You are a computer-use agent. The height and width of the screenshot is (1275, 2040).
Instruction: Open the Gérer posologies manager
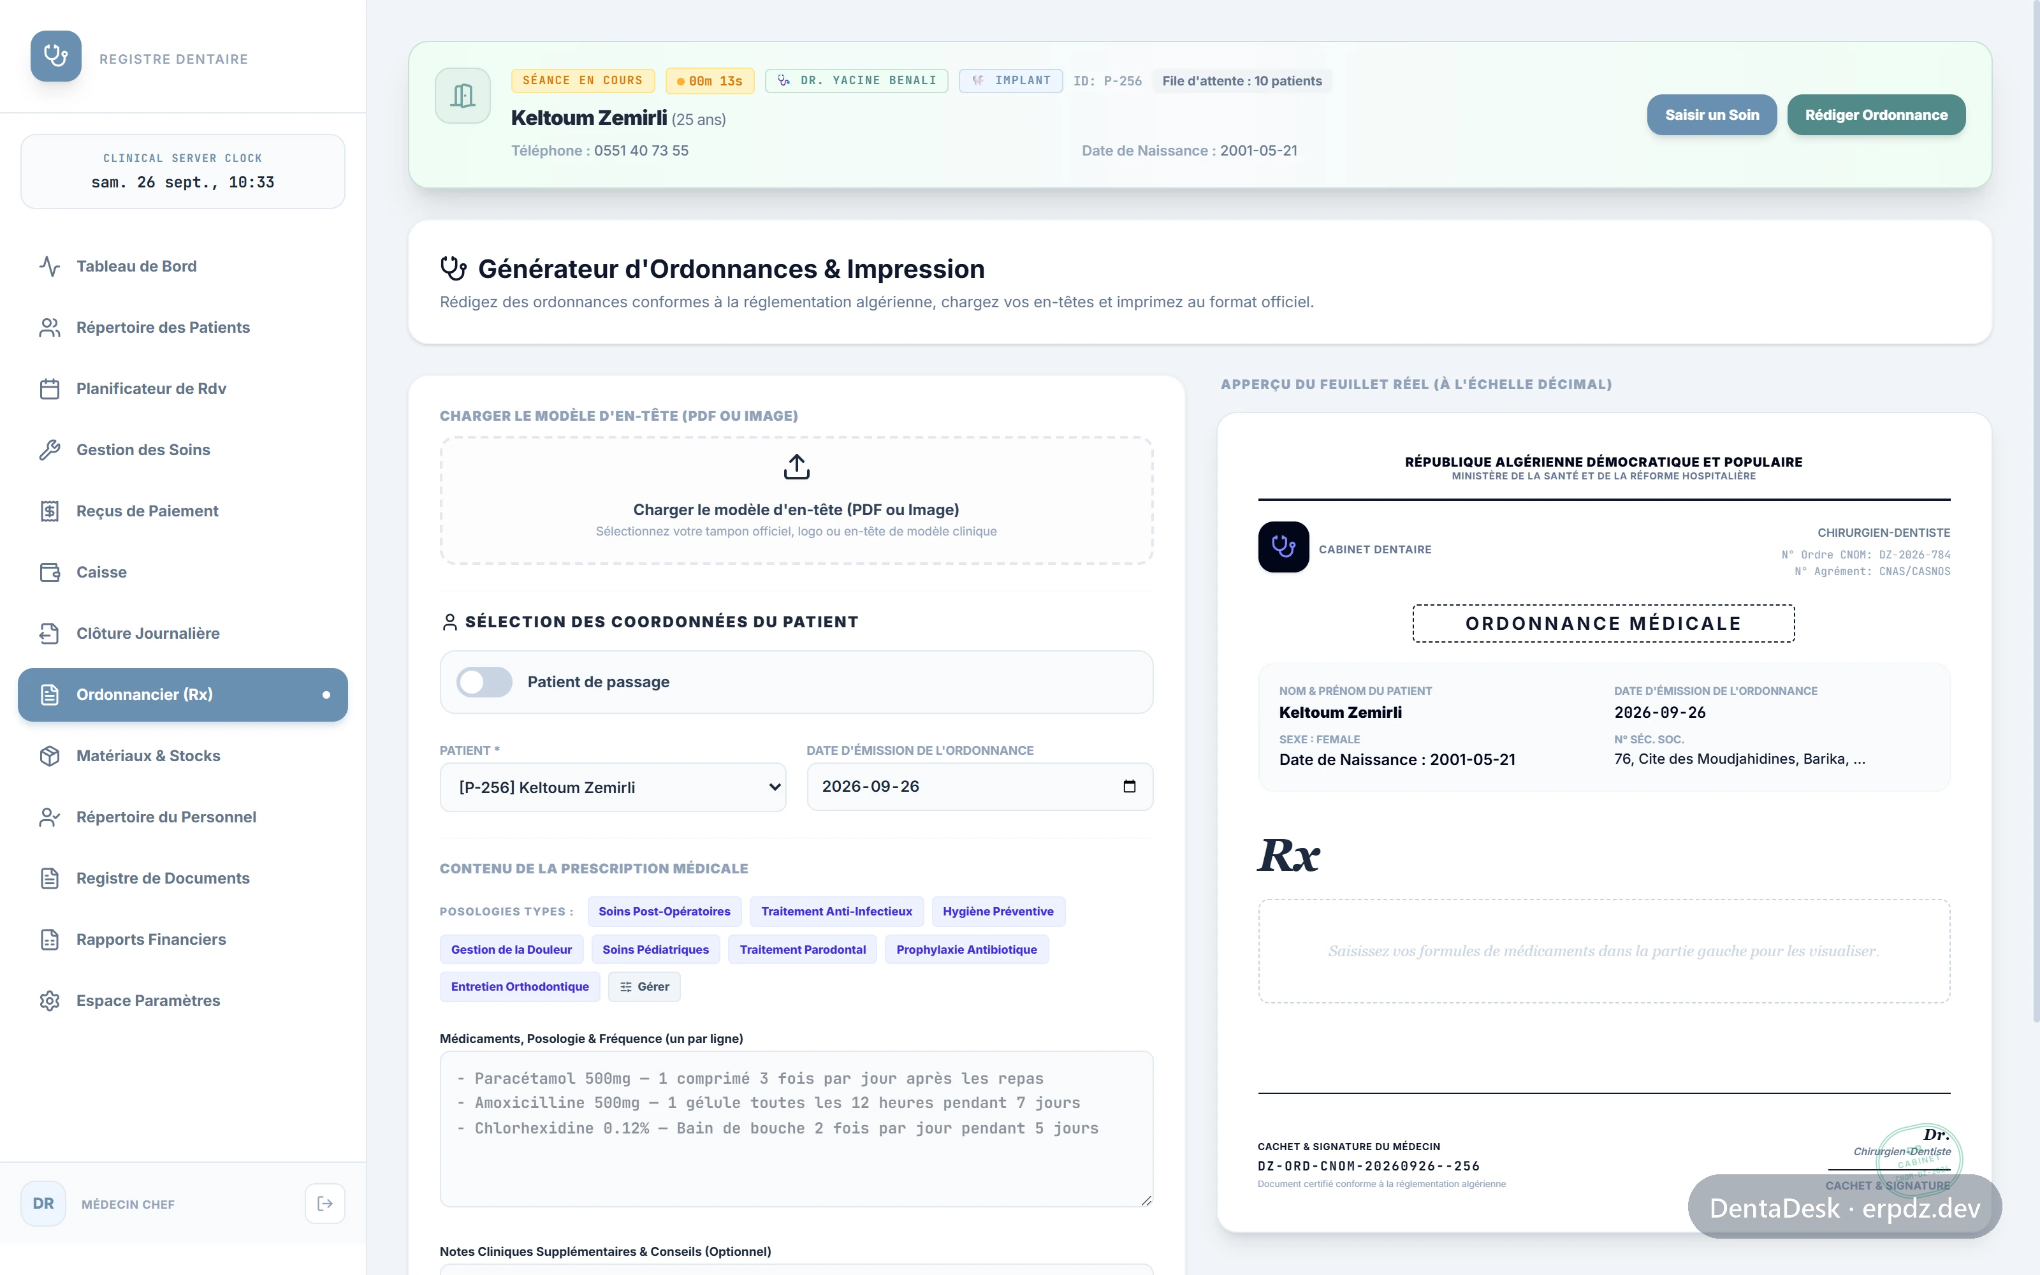point(644,987)
